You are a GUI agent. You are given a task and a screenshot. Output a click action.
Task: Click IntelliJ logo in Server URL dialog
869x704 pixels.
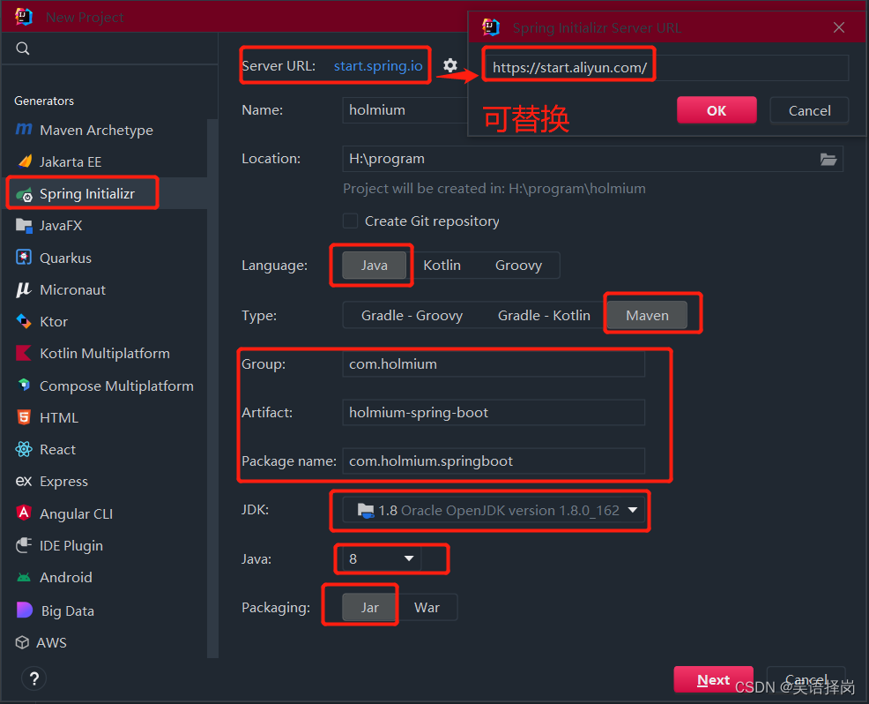coord(491,27)
